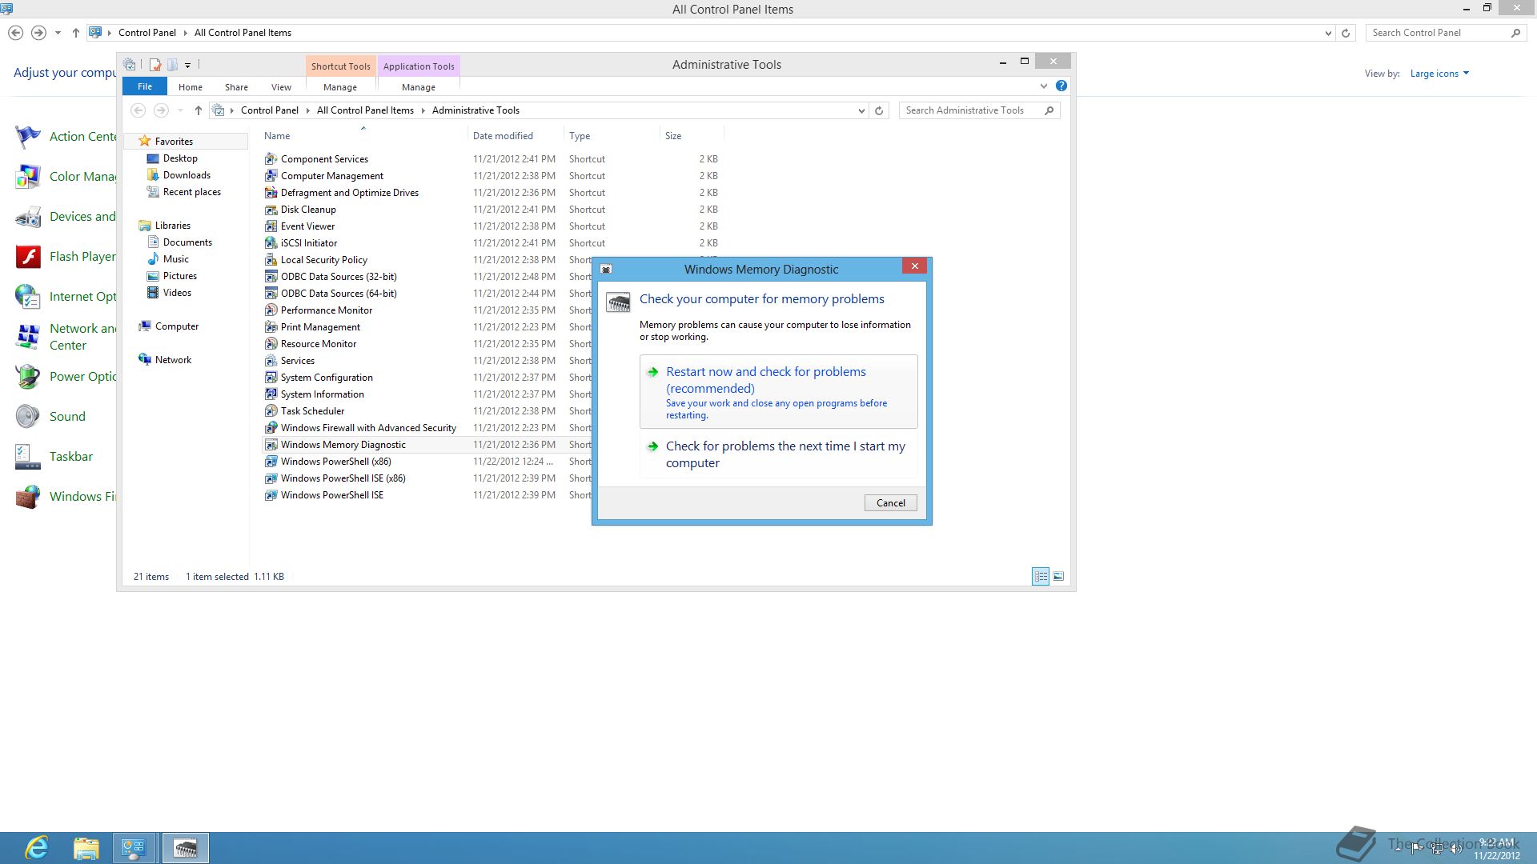Select Network in the navigation pane
The height and width of the screenshot is (864, 1537).
pyautogui.click(x=173, y=360)
